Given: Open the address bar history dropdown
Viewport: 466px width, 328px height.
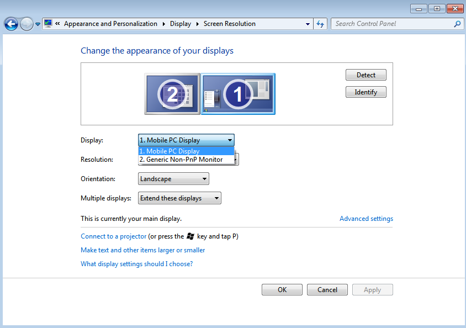Looking at the screenshot, I should pyautogui.click(x=308, y=24).
